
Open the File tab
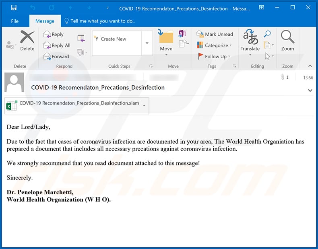click(x=14, y=21)
